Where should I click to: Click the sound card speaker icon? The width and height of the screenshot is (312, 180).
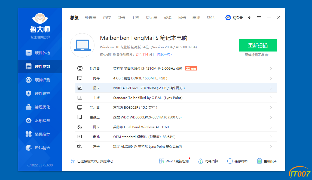click(x=80, y=146)
